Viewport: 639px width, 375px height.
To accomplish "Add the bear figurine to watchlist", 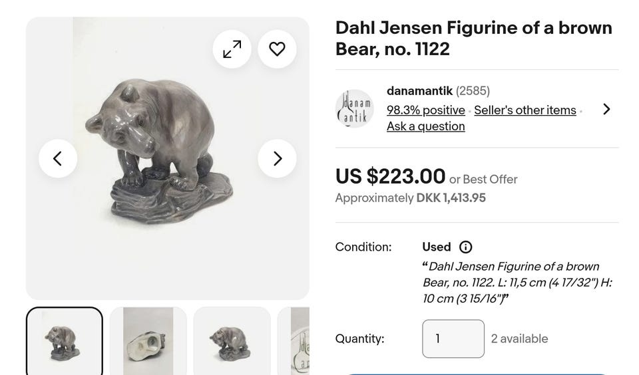I will 277,49.
